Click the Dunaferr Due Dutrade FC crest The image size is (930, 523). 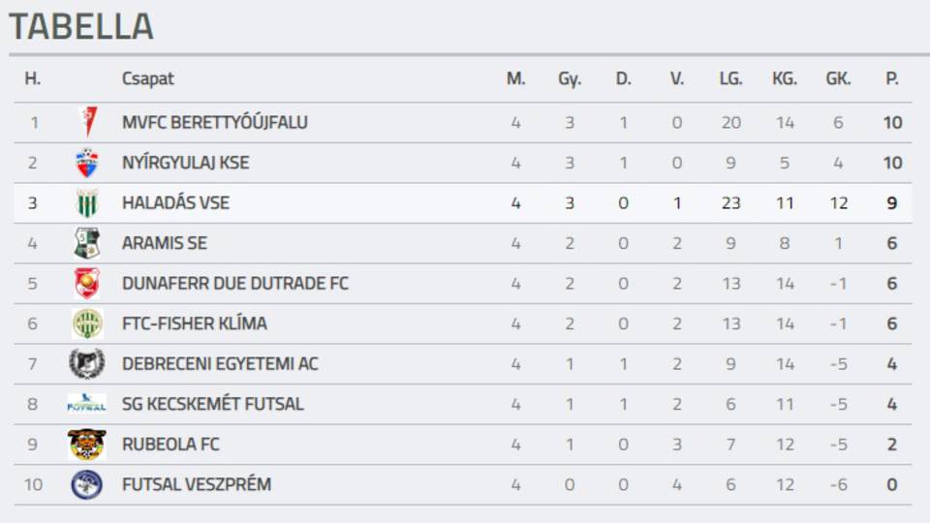click(x=87, y=284)
